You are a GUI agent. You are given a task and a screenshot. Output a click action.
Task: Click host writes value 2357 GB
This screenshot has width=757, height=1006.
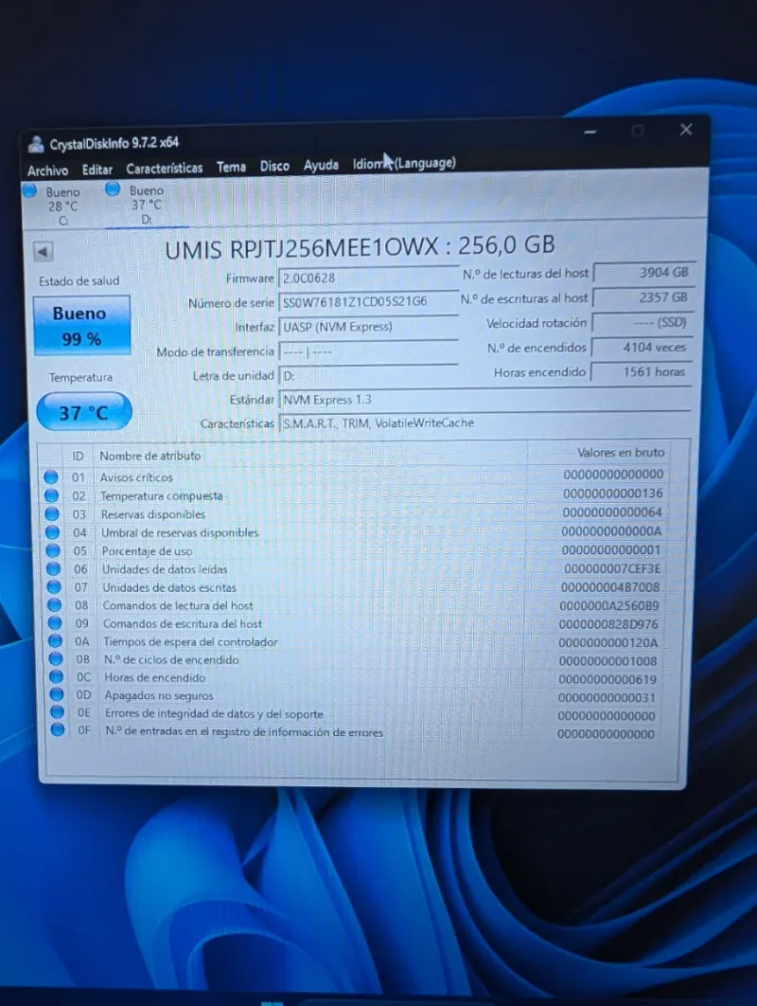click(x=643, y=297)
